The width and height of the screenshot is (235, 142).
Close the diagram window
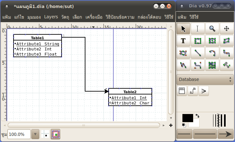[169, 6]
